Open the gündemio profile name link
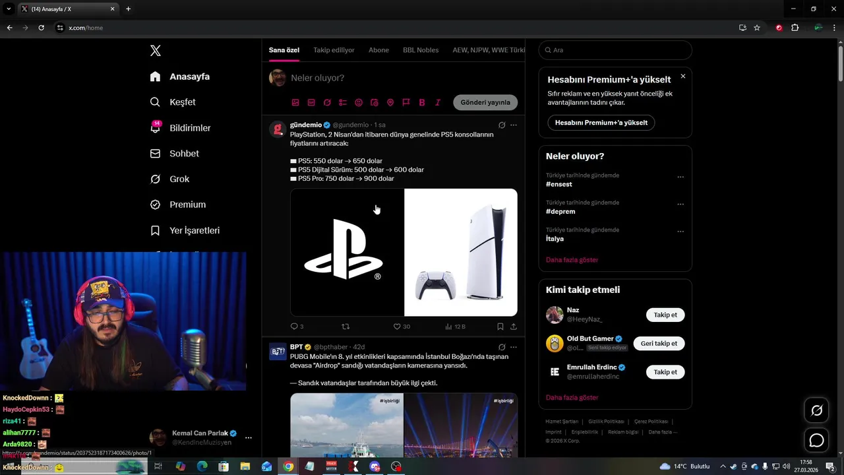 point(306,125)
